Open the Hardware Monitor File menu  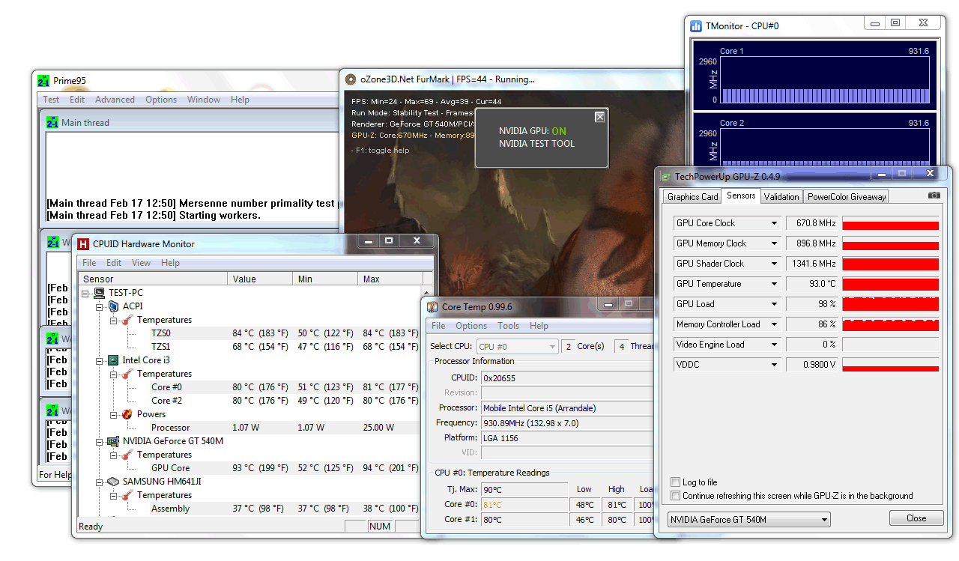(x=89, y=263)
